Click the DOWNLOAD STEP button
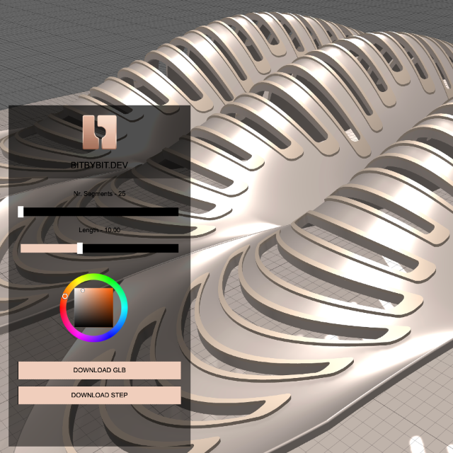453x453 pixels. click(99, 395)
